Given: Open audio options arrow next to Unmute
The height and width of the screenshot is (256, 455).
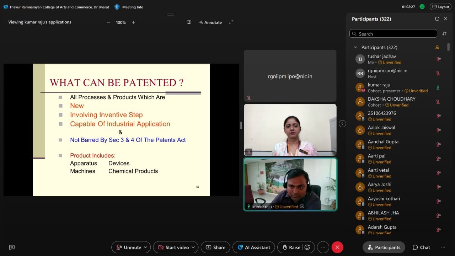Looking at the screenshot, I should pyautogui.click(x=146, y=247).
